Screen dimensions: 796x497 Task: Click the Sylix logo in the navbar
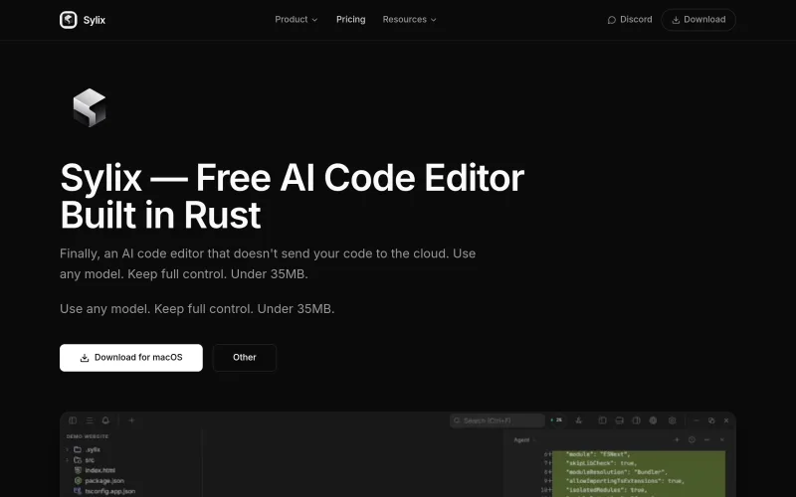[x=83, y=20]
